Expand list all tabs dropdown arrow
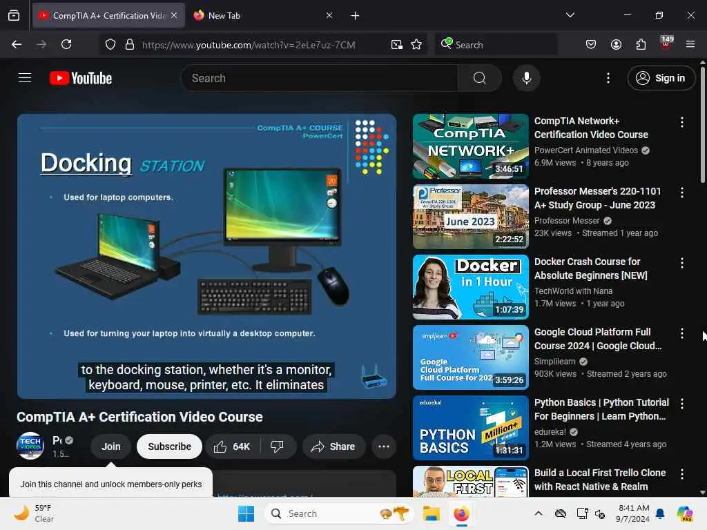This screenshot has height=530, width=707. [x=570, y=15]
